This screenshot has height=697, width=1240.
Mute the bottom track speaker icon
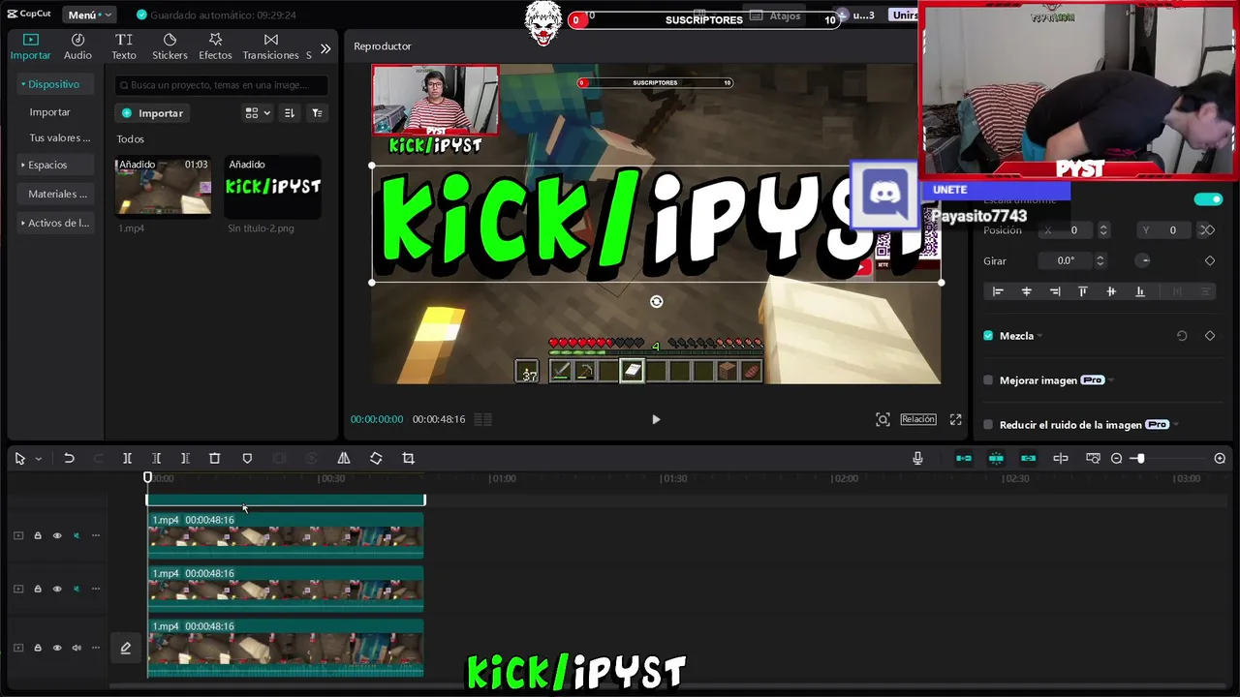[77, 648]
